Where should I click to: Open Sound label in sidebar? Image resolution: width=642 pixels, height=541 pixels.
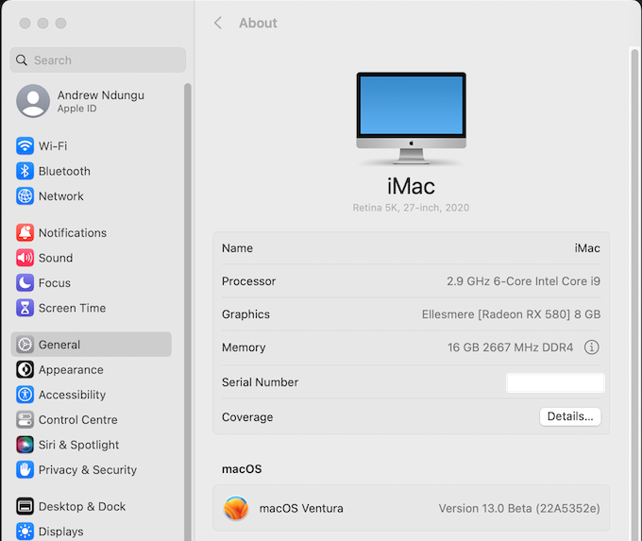[56, 258]
